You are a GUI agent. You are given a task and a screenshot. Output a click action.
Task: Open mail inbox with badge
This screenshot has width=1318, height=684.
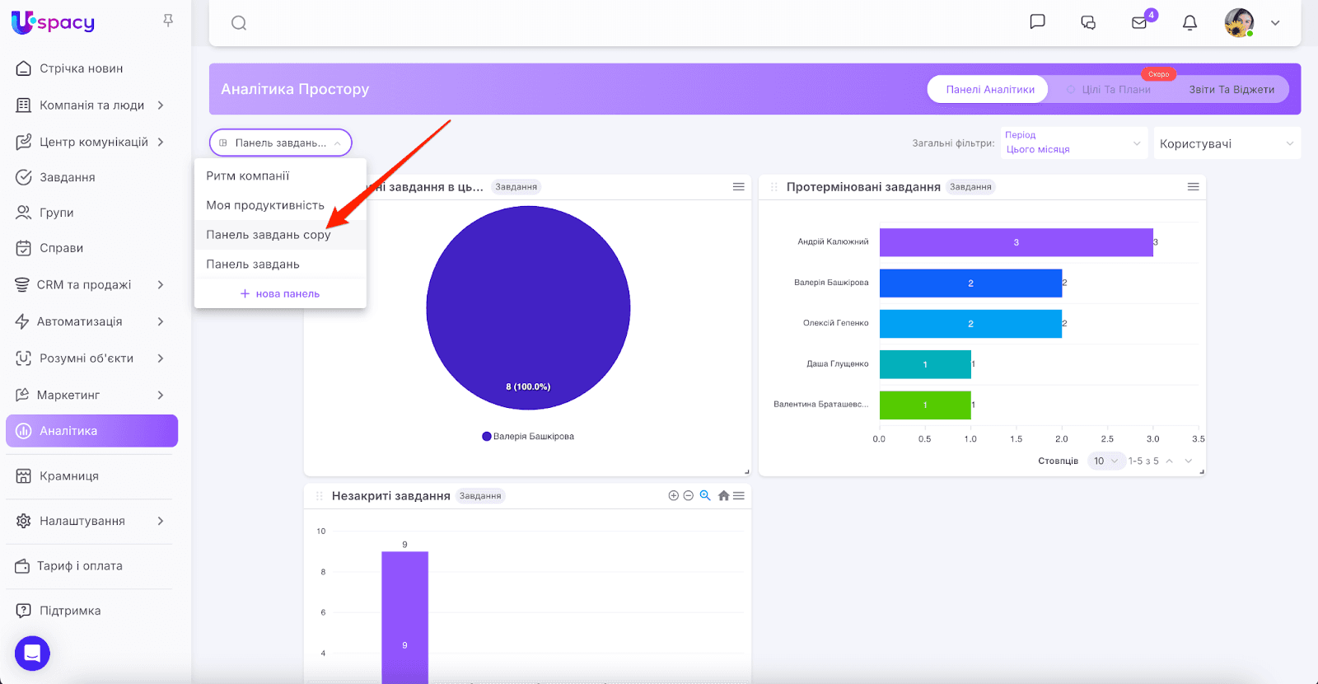click(x=1139, y=23)
